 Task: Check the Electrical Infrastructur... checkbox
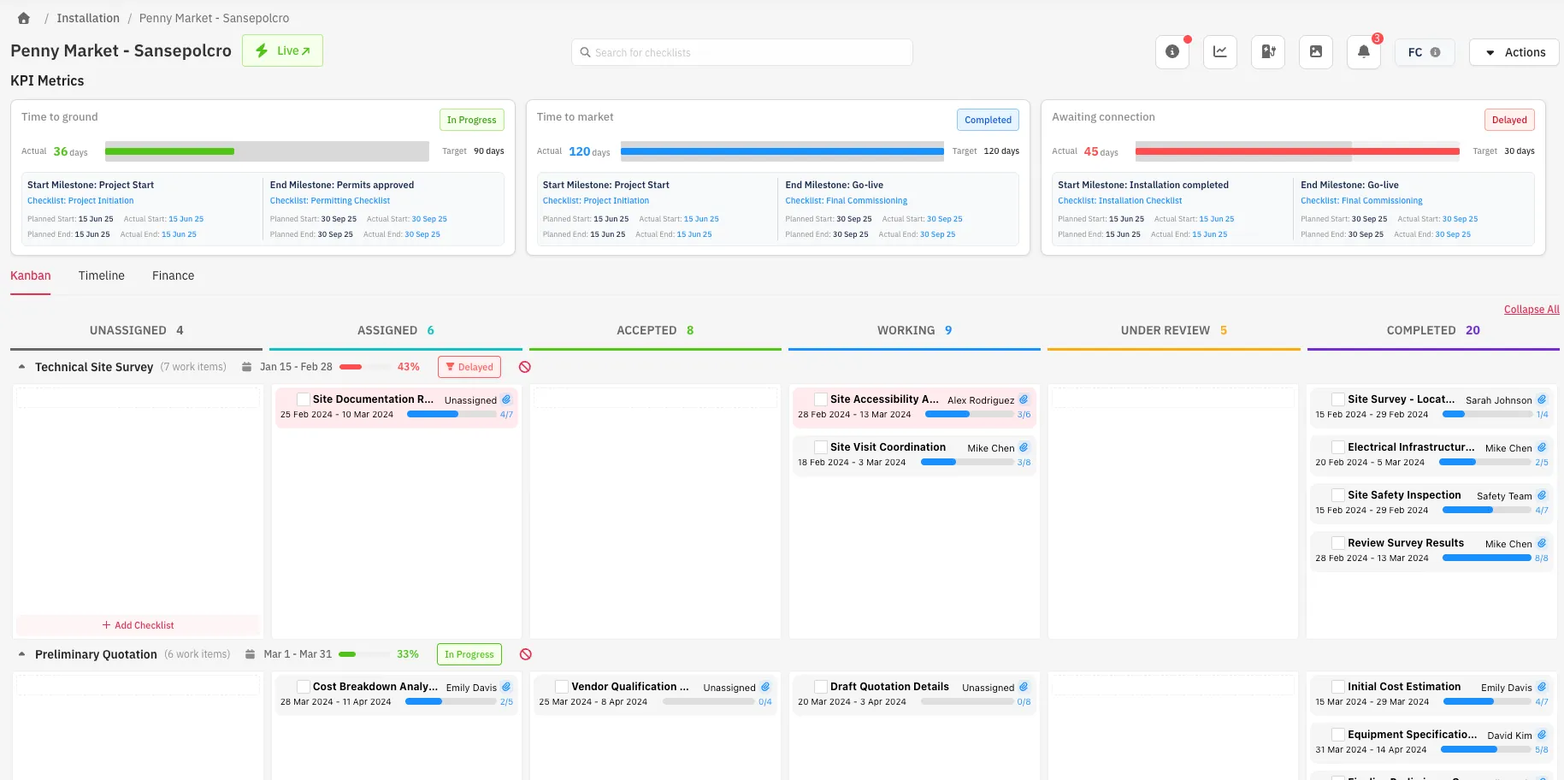pos(1338,447)
